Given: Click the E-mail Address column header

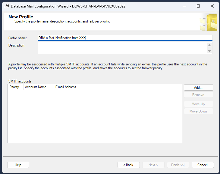Looking at the screenshot, I should [x=66, y=87].
